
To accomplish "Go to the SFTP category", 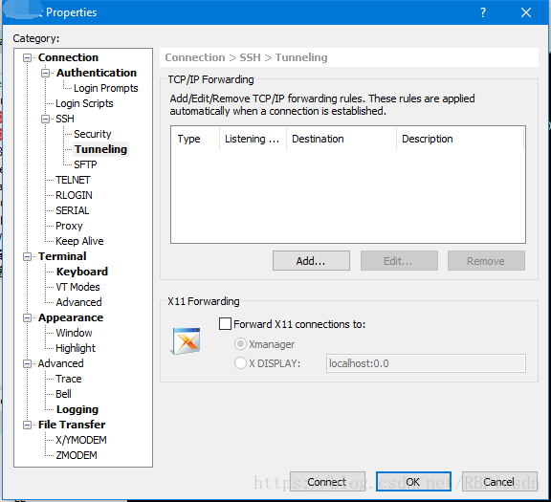I will click(x=85, y=164).
